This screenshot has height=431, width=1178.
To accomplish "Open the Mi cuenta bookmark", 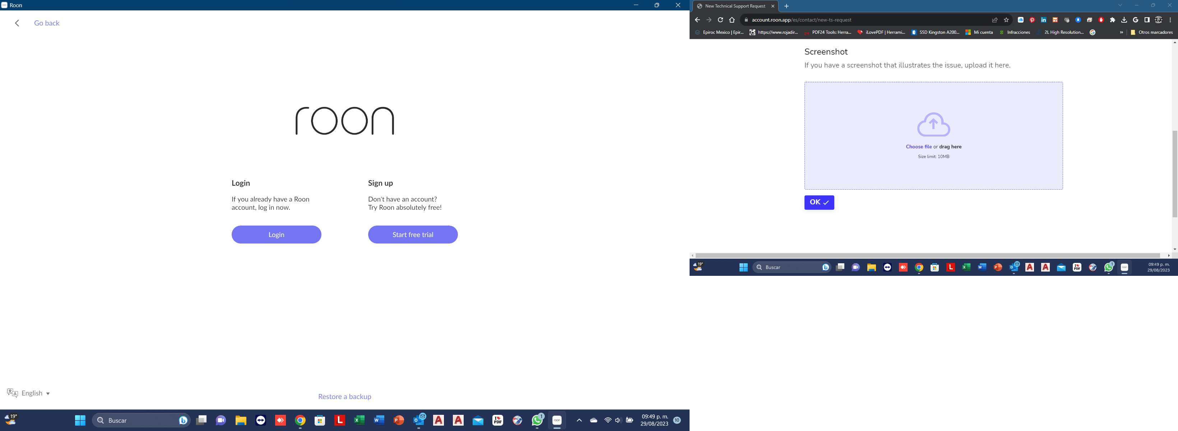I will coord(979,32).
